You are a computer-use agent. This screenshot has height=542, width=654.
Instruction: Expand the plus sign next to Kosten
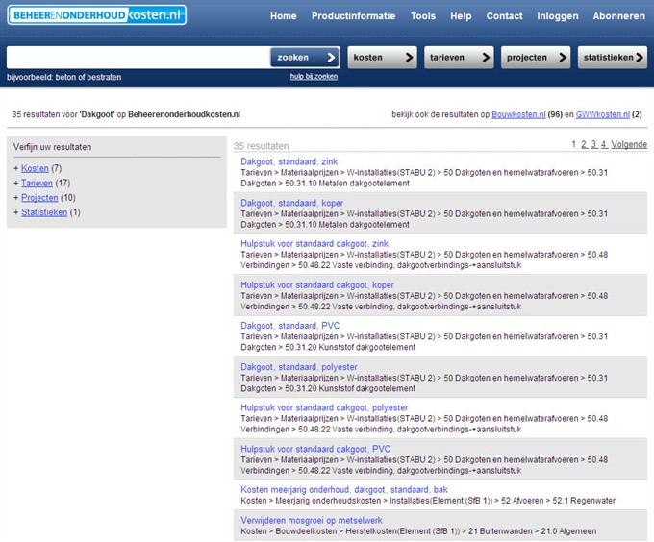pyautogui.click(x=15, y=168)
